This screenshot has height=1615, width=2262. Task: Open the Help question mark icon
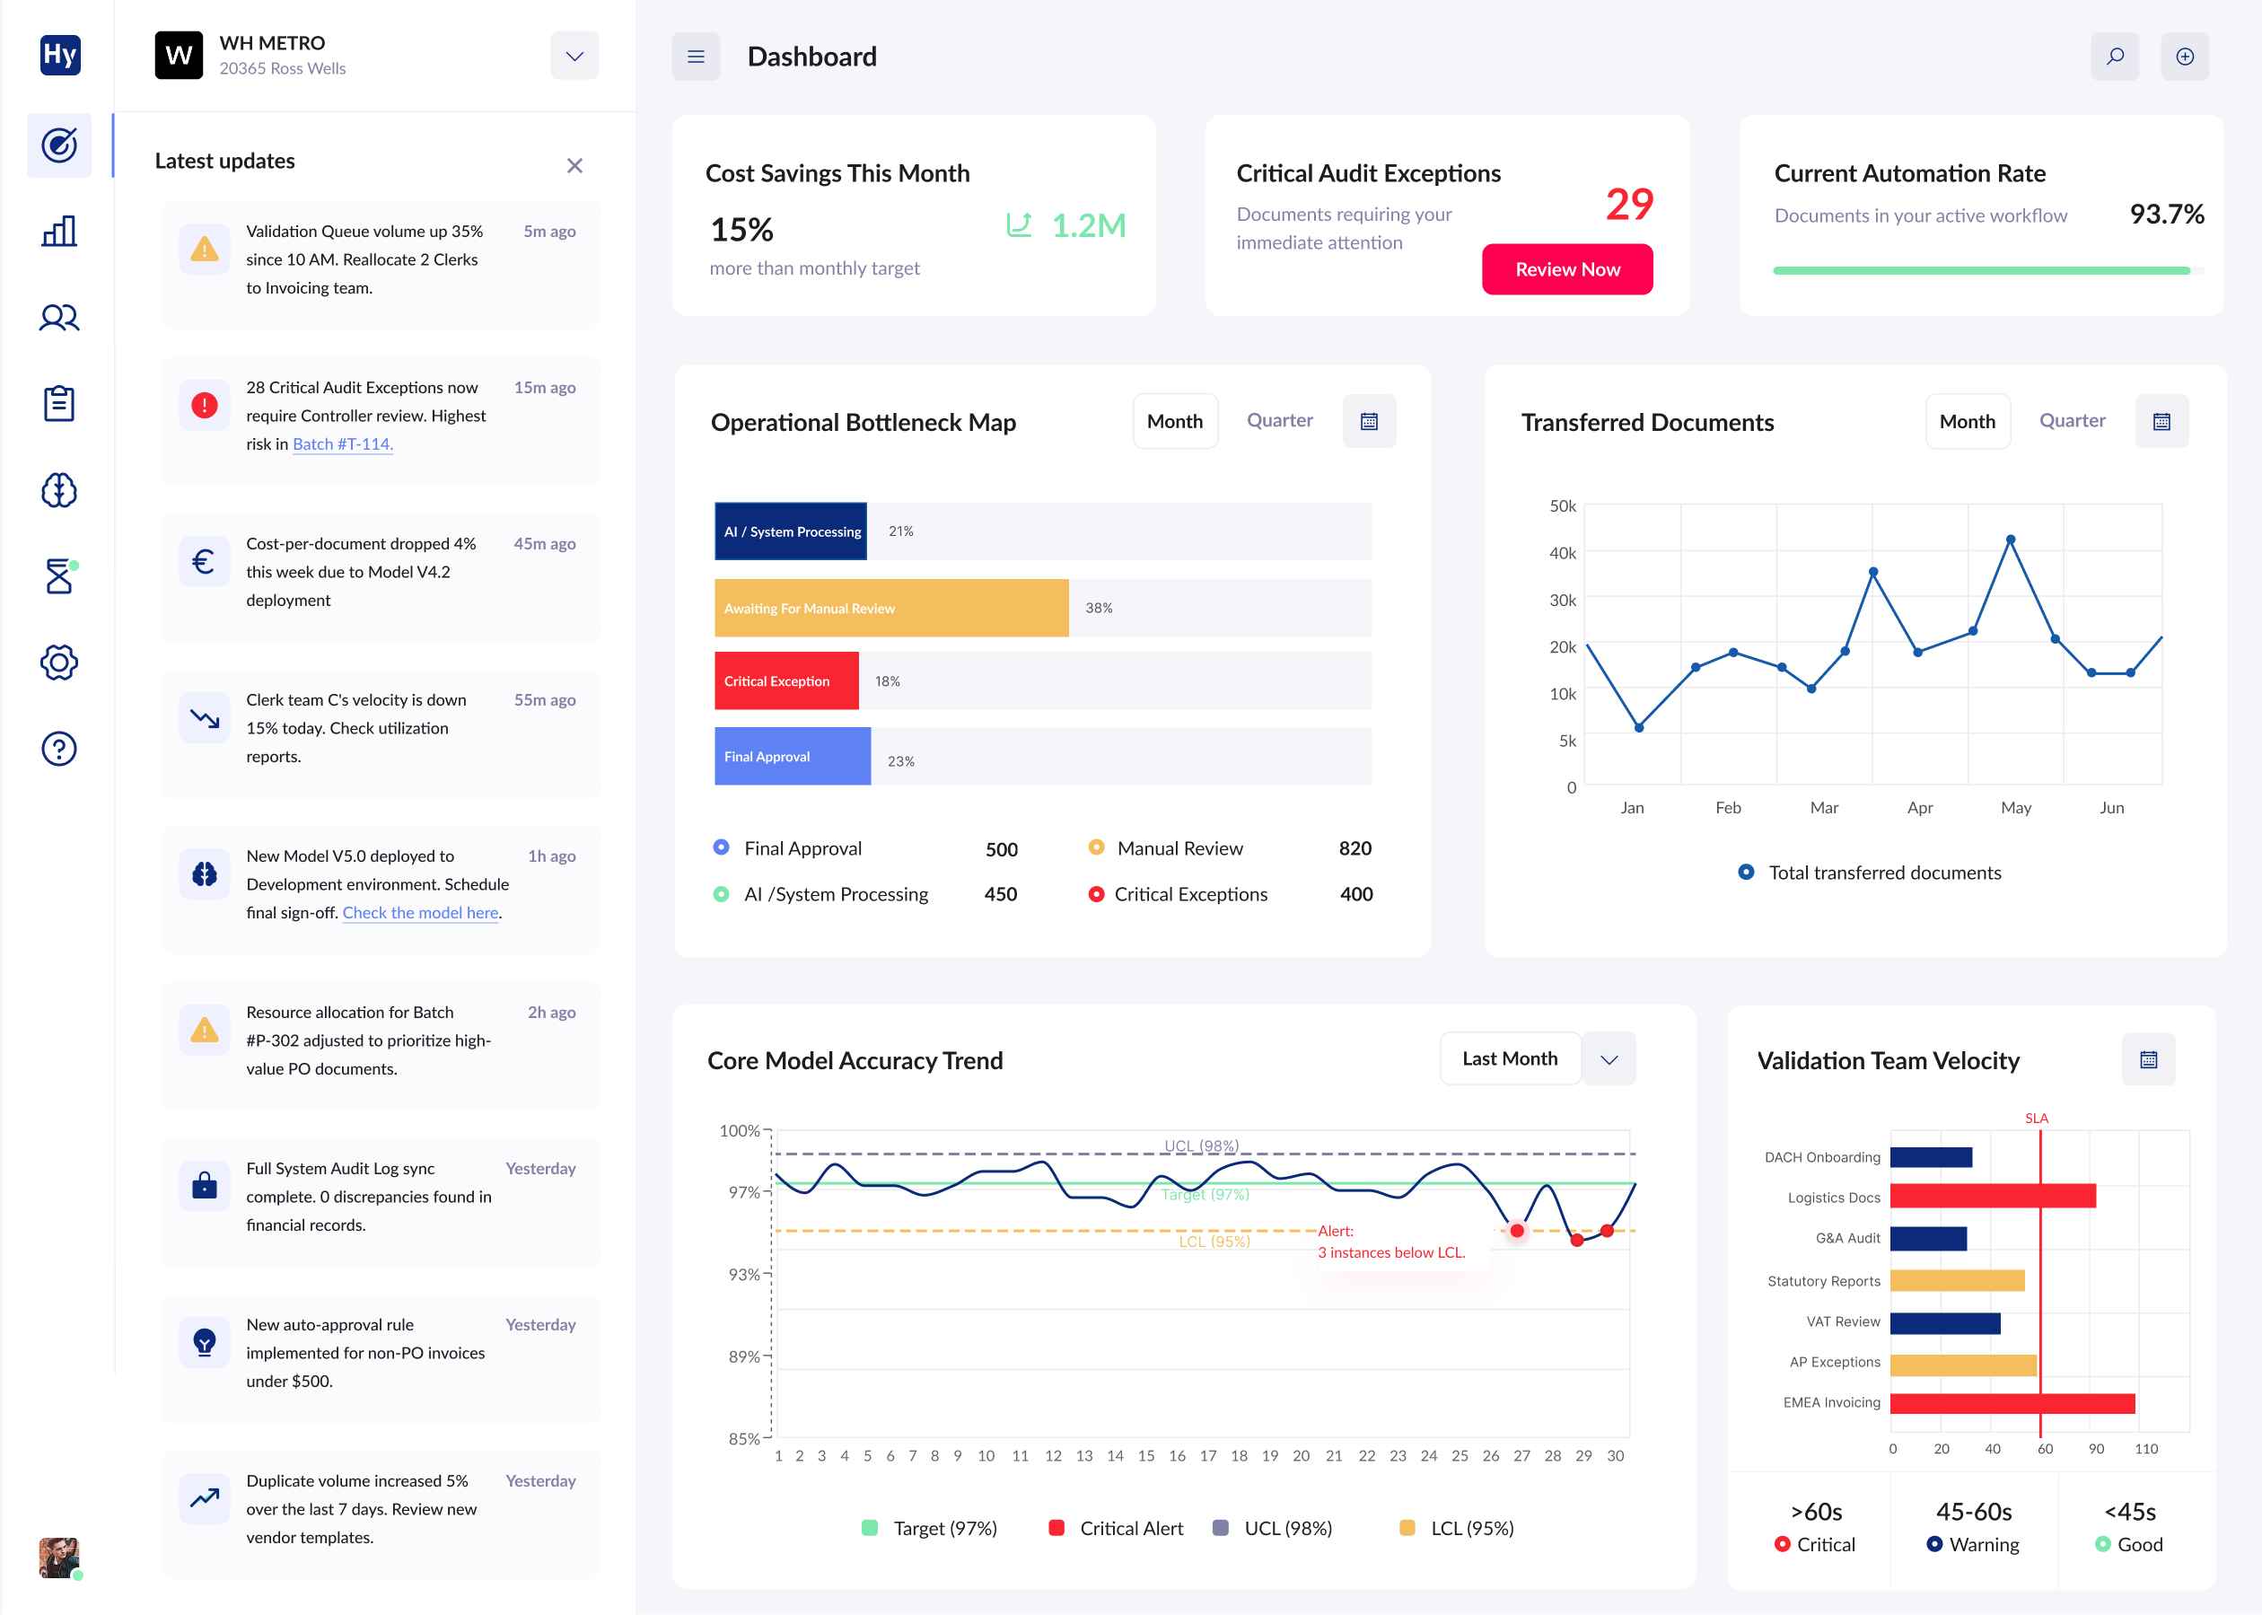[x=58, y=749]
